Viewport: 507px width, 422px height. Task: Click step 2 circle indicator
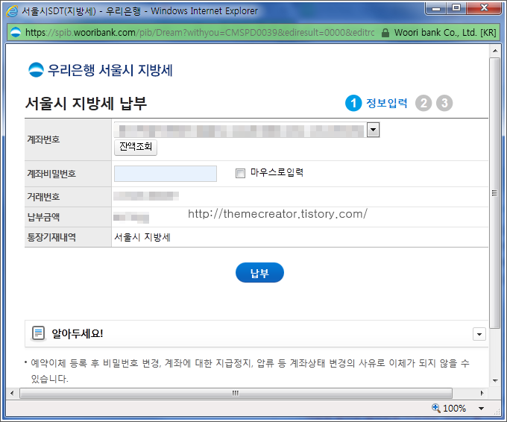pos(423,103)
